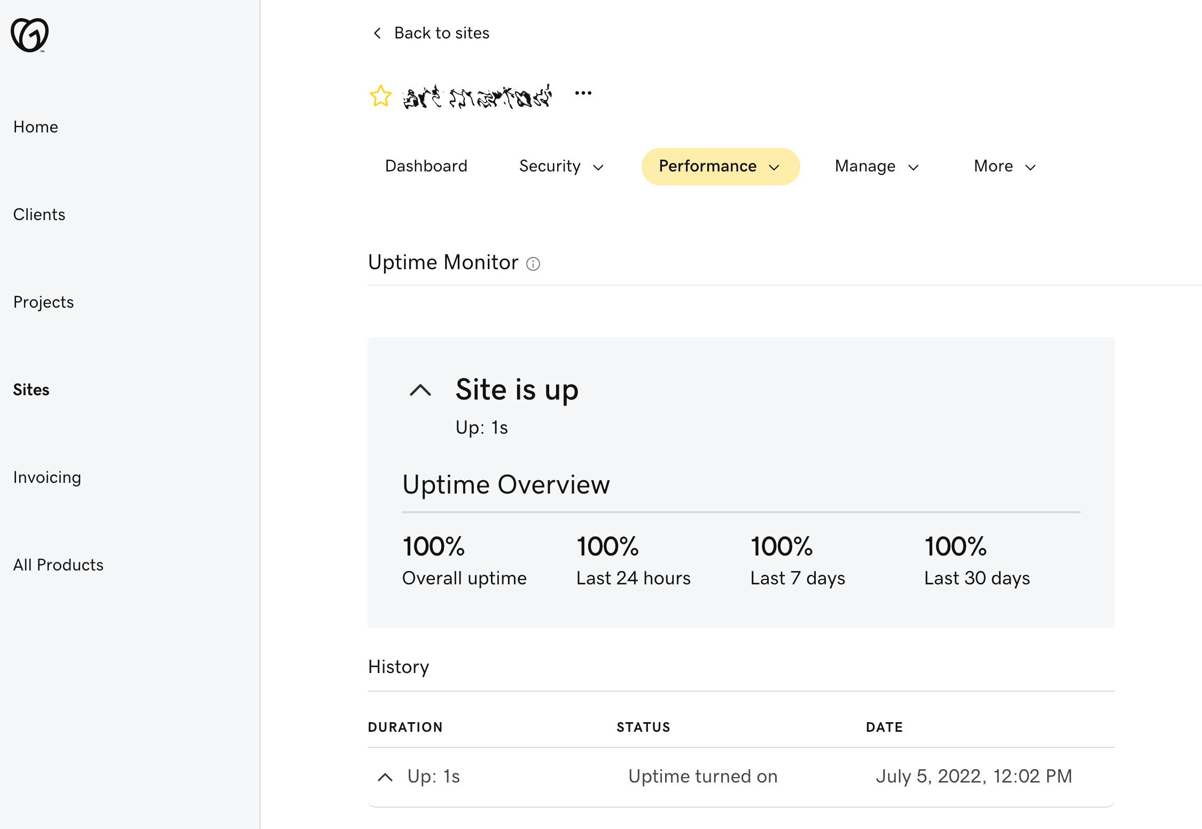Collapse the Site is up section
The width and height of the screenshot is (1202, 829).
point(420,390)
